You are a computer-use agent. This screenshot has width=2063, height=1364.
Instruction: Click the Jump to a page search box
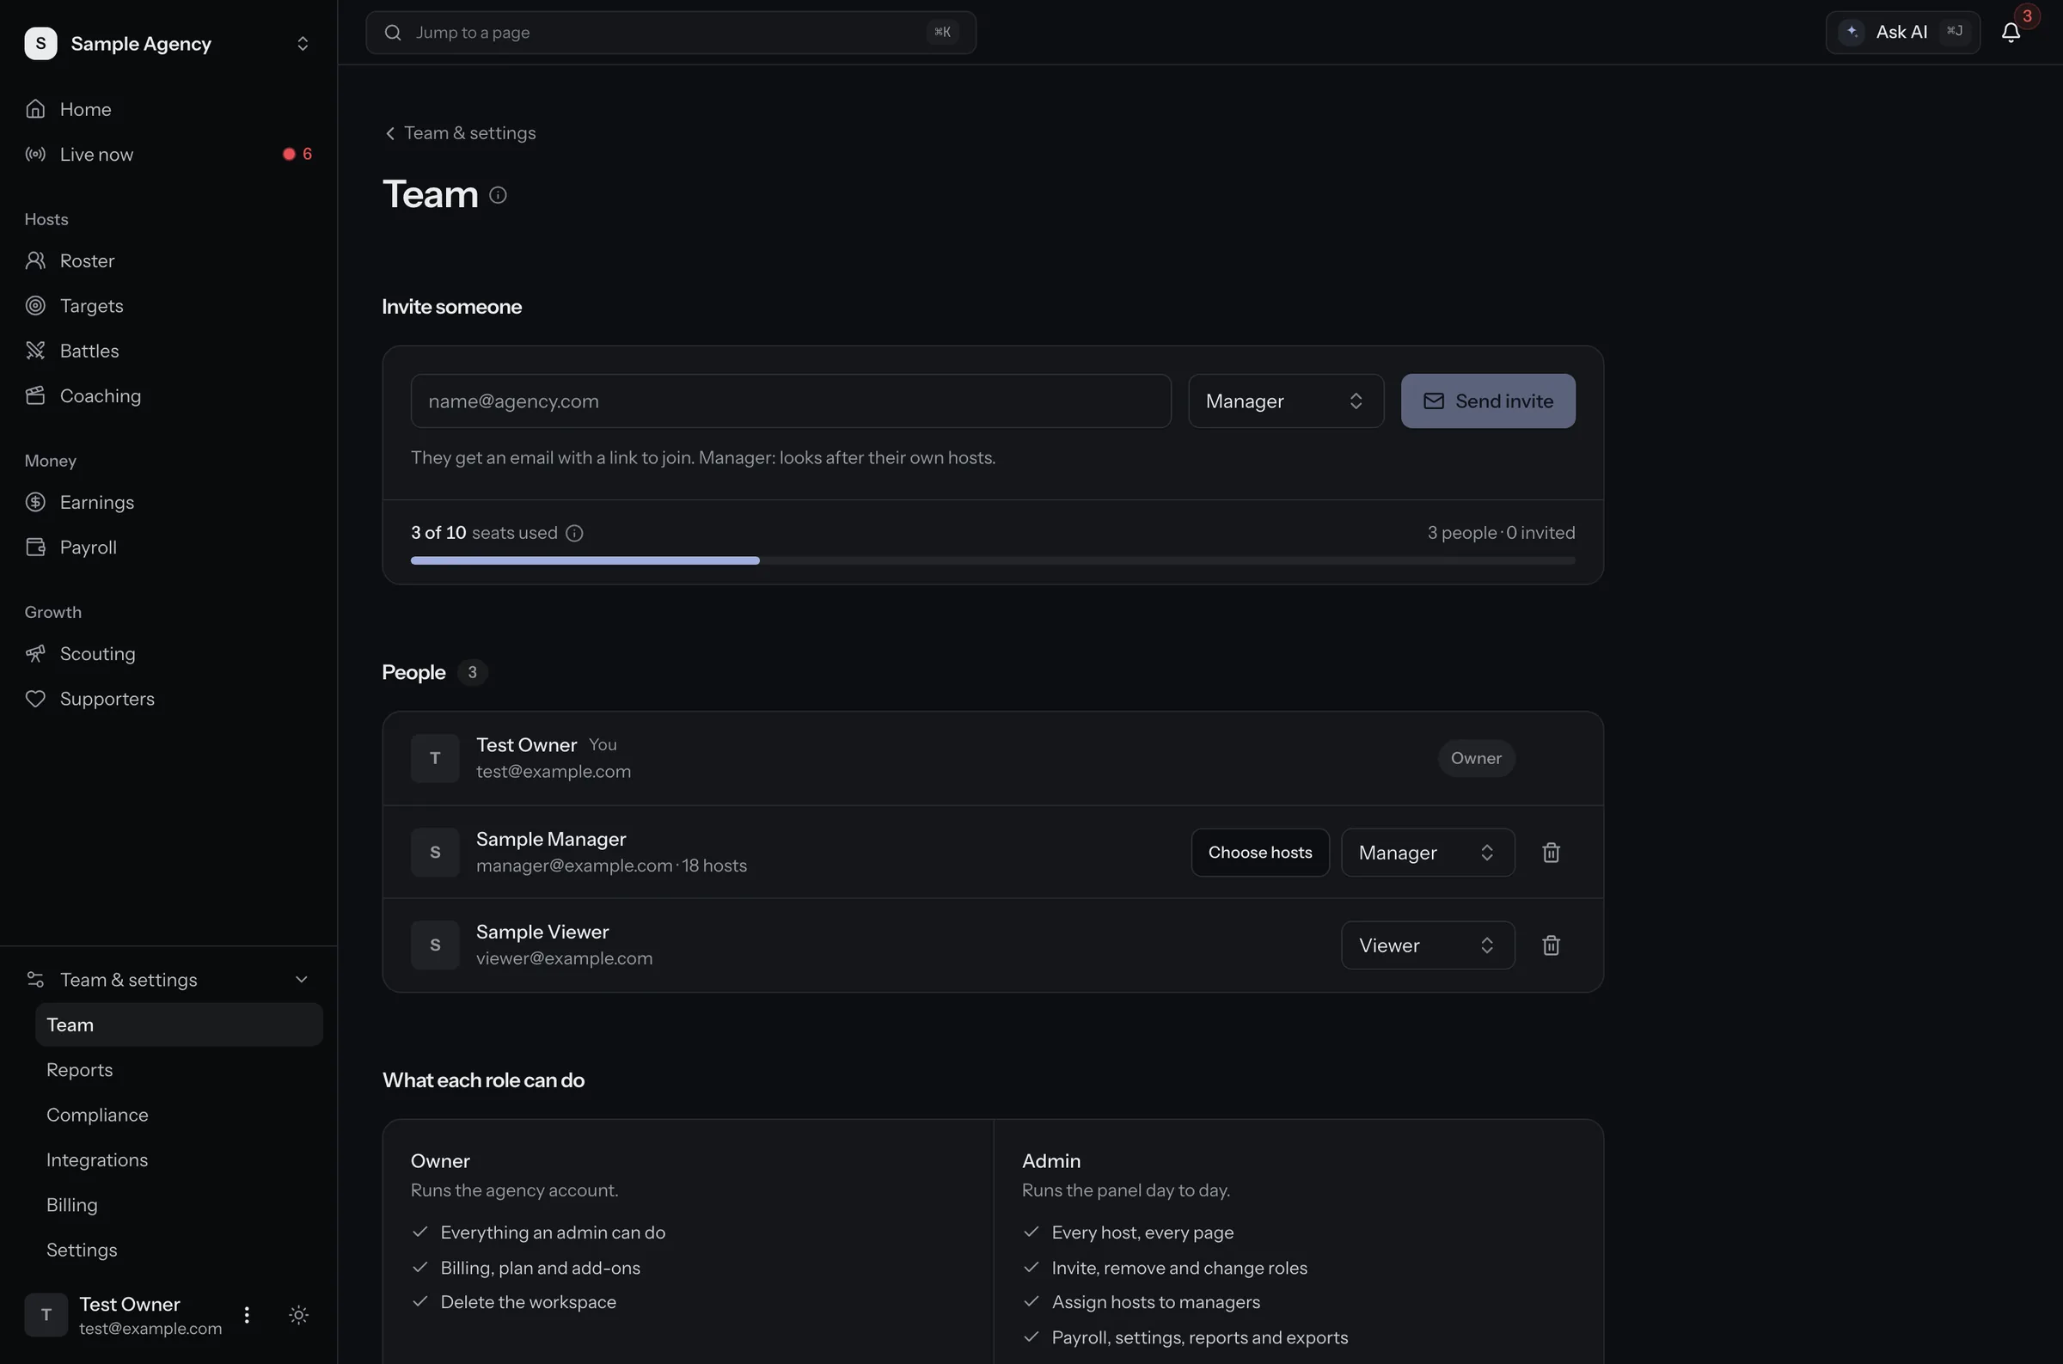(x=670, y=32)
